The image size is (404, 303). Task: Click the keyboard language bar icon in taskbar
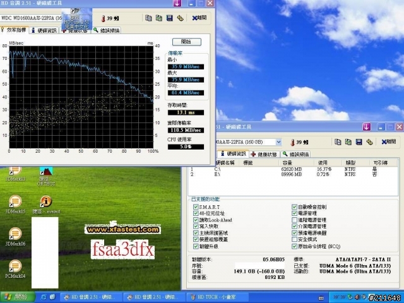coord(321,298)
